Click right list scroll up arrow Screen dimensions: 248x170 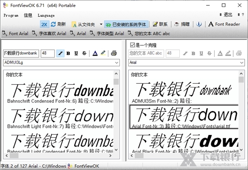[x=241, y=74]
